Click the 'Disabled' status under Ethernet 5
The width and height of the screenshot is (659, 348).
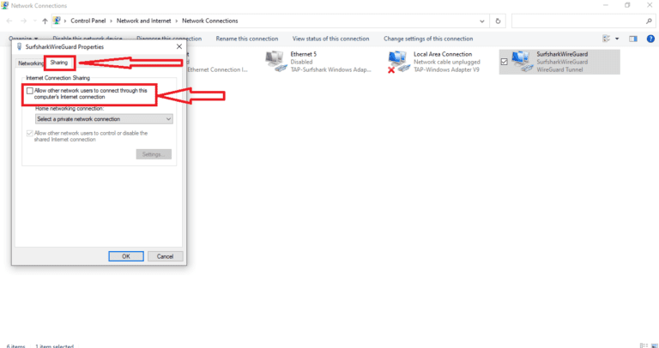coord(301,62)
